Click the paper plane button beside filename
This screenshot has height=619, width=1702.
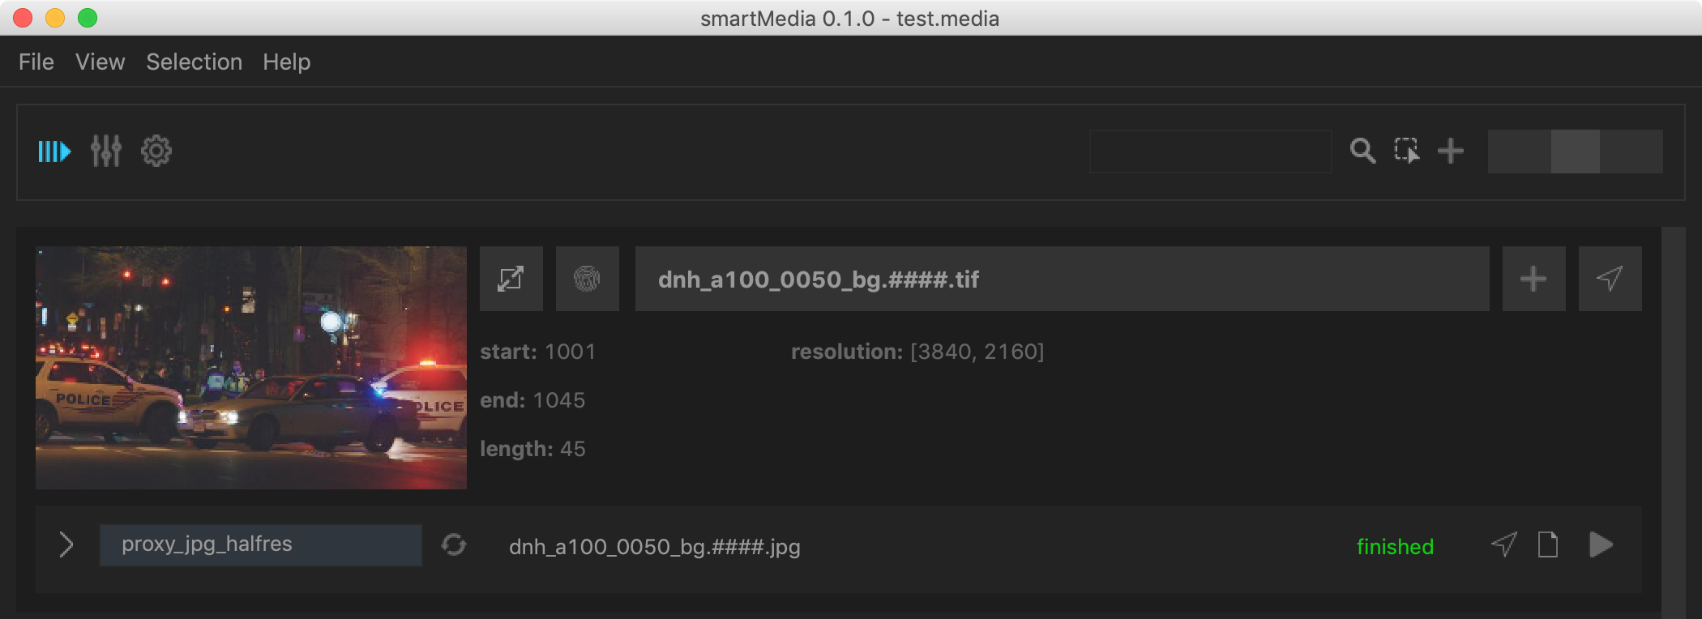pyautogui.click(x=1610, y=279)
